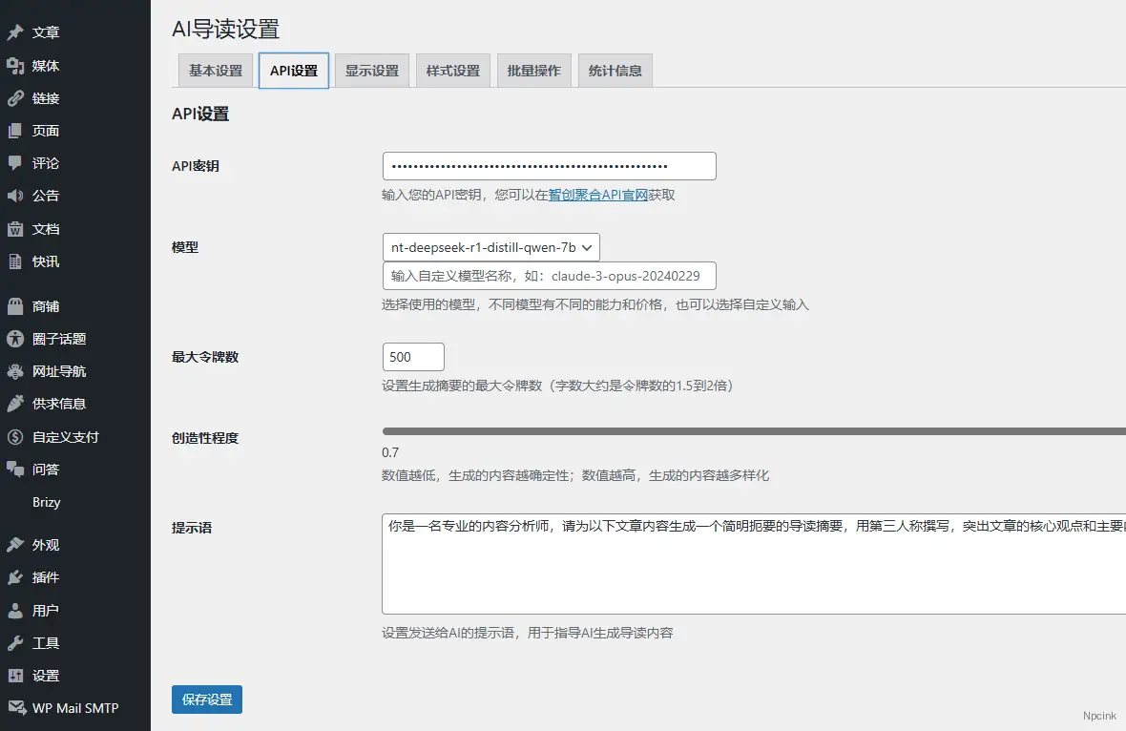Open the 网址导航 navigation sidebar menu
1126x731 pixels.
(x=46, y=370)
